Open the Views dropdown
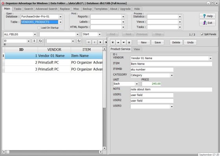The height and width of the screenshot is (156, 220). (x=180, y=22)
